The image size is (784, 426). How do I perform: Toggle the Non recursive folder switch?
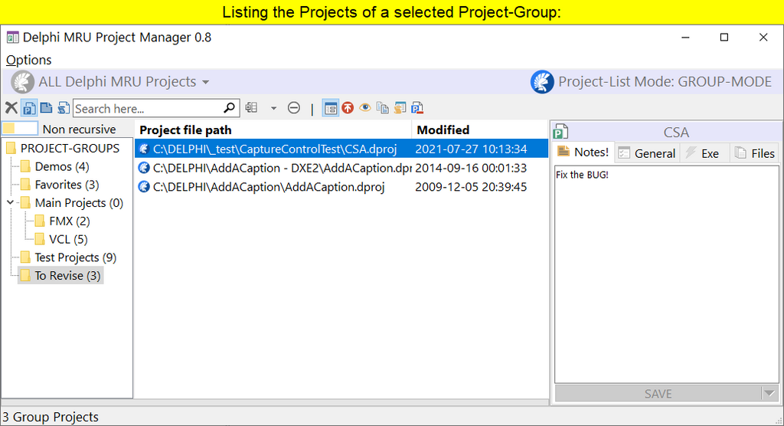[20, 129]
